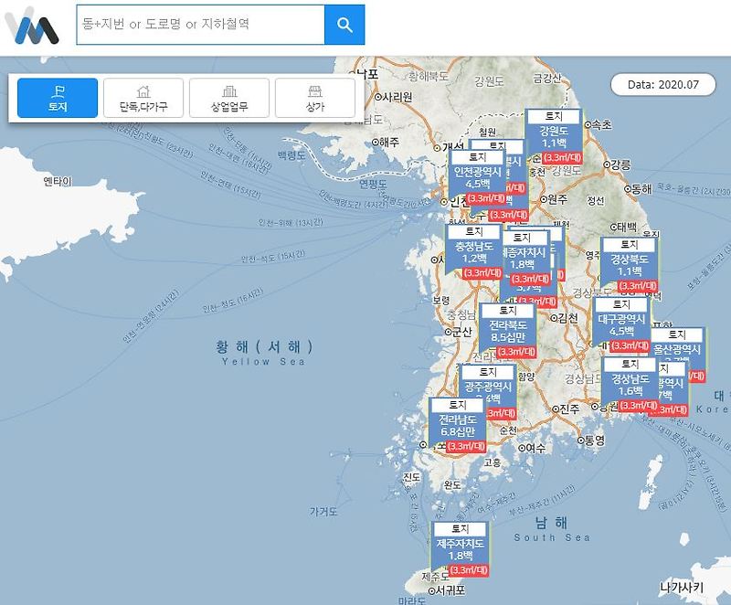Open the 전라북도 8.5십만 marker
The image size is (731, 605).
click(508, 331)
